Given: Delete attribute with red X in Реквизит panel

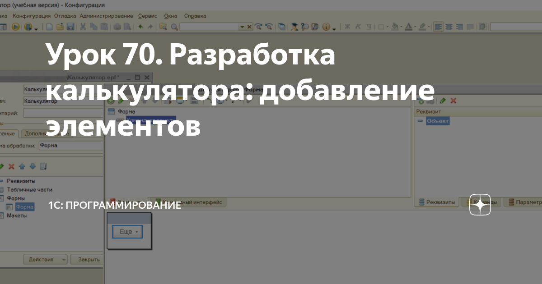Looking at the screenshot, I should pos(453,101).
